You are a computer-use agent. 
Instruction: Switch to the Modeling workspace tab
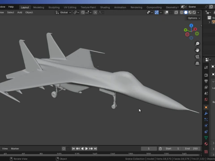click(x=39, y=7)
